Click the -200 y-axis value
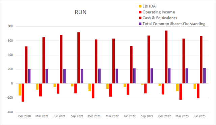 point(10,98)
